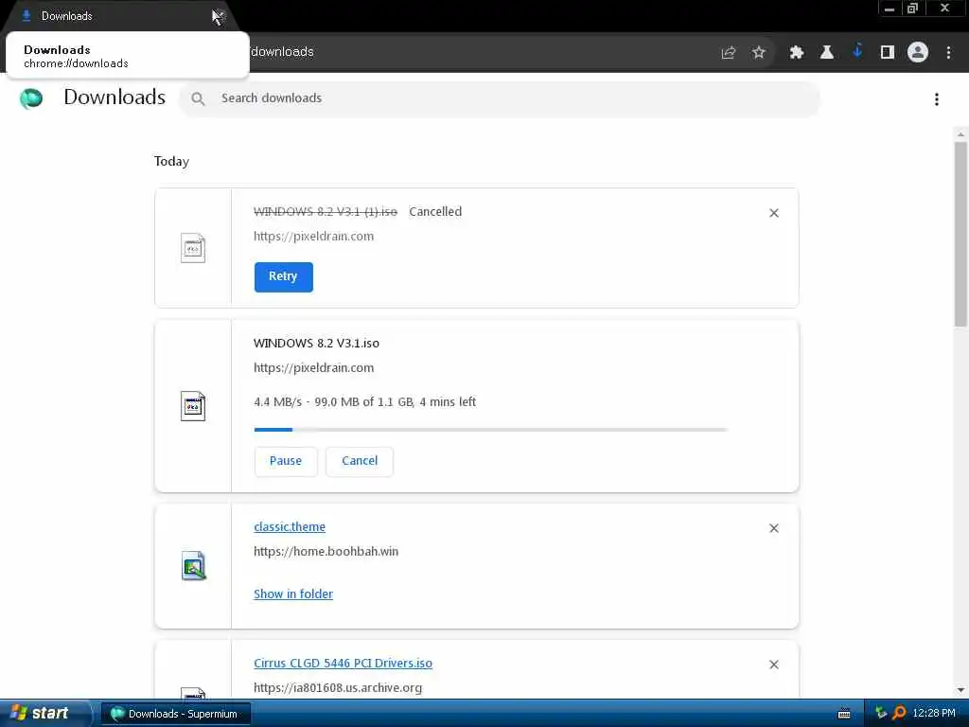The width and height of the screenshot is (969, 727).
Task: Click the classic.theme file icon
Action: pos(193,566)
